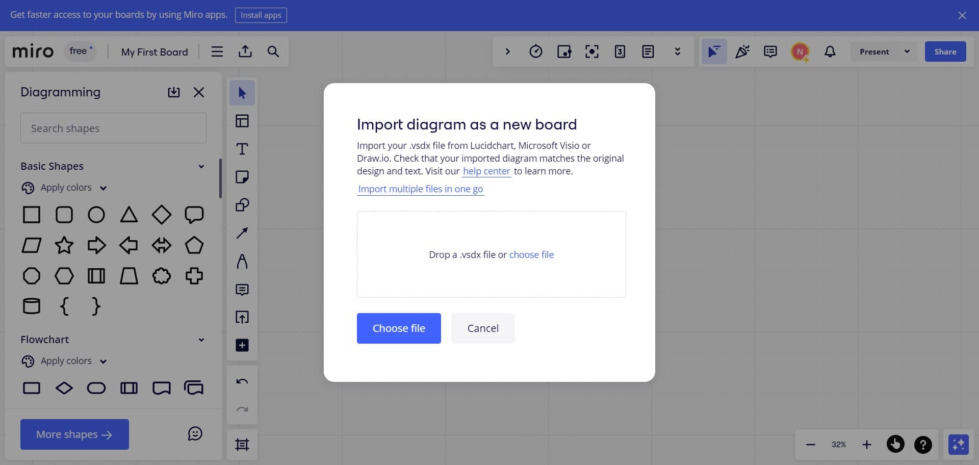This screenshot has height=465, width=979.
Task: Dismiss the Install apps banner
Action: 962,15
